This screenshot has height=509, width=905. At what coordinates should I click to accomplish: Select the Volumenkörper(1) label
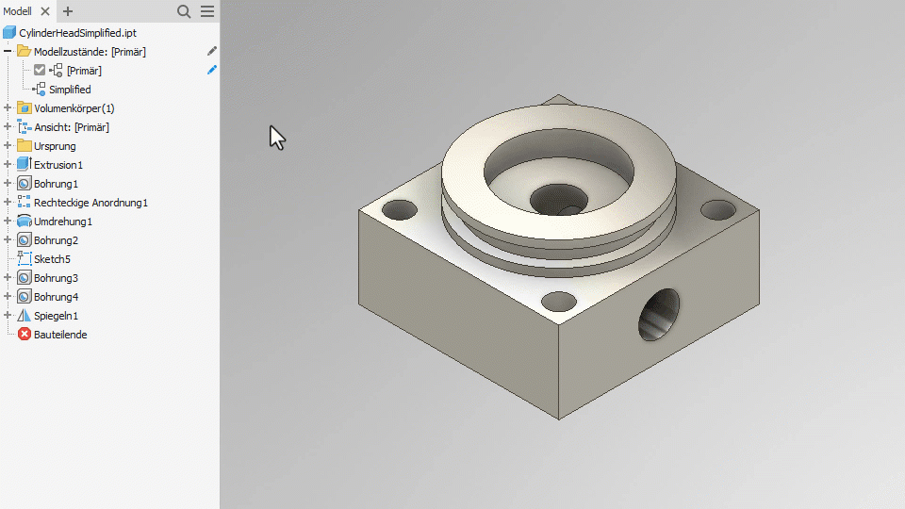[x=74, y=108]
